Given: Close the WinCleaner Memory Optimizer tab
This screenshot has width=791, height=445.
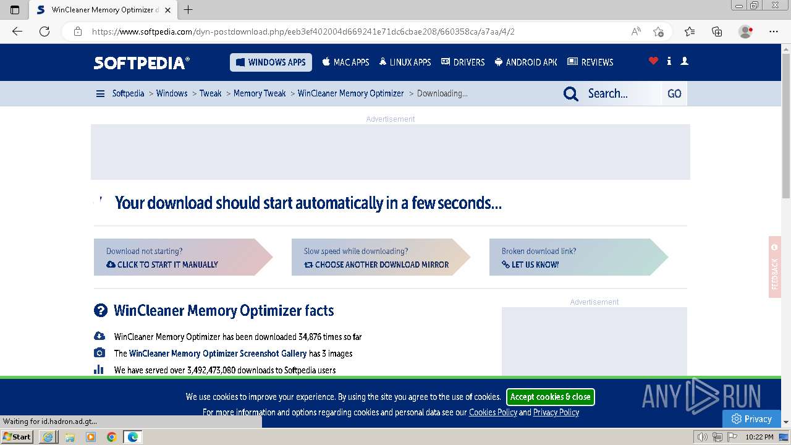Looking at the screenshot, I should [x=167, y=10].
